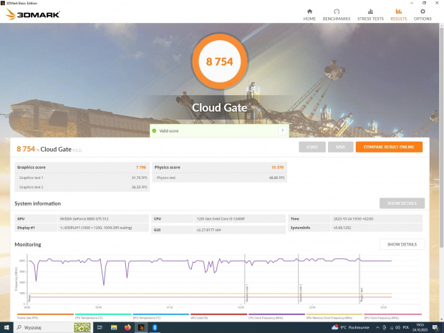Screen dimensions: 444x333
Task: Open File Explorer from the taskbar
Action: click(115, 327)
